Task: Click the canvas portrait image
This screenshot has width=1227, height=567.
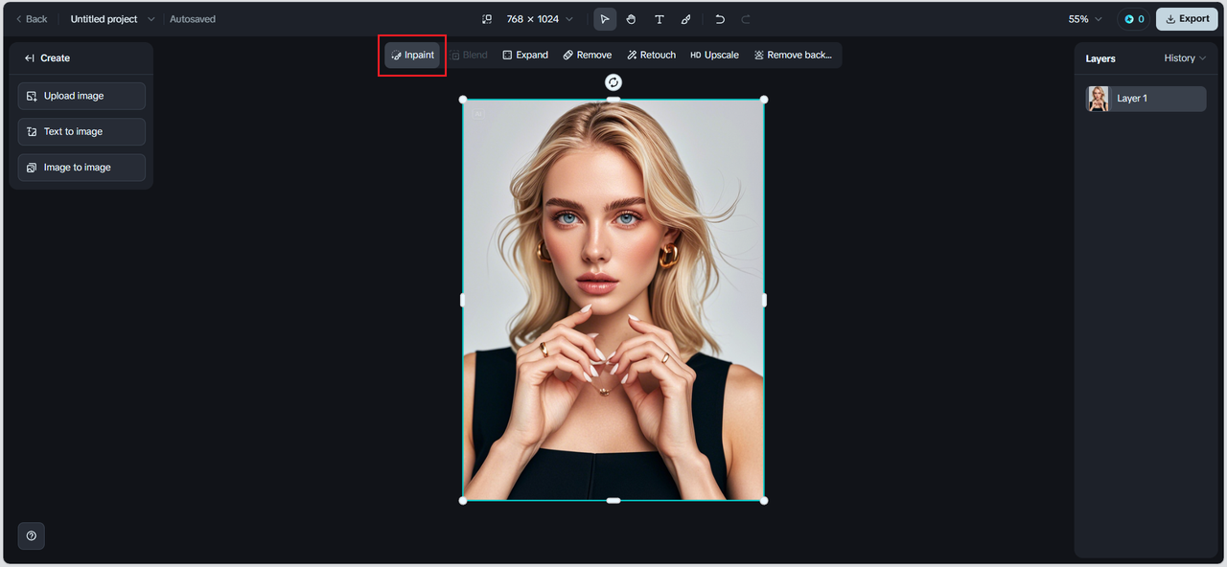Action: point(613,300)
